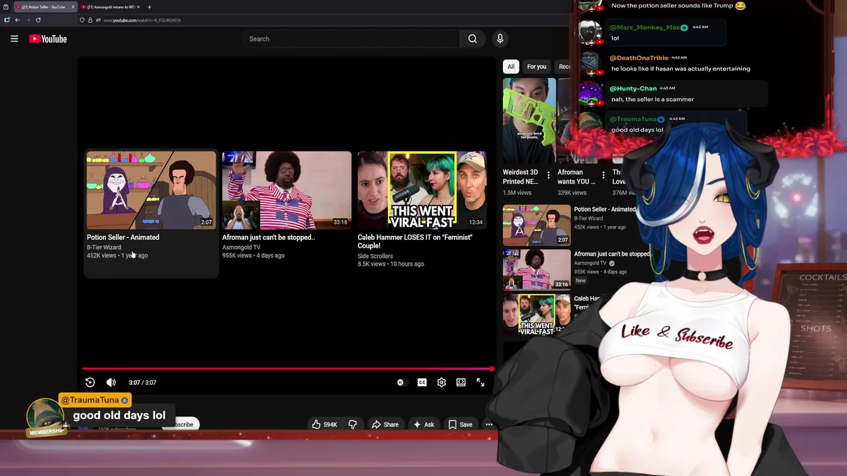
Task: Open end screen title Potion Seller - Animated
Action: tap(123, 237)
